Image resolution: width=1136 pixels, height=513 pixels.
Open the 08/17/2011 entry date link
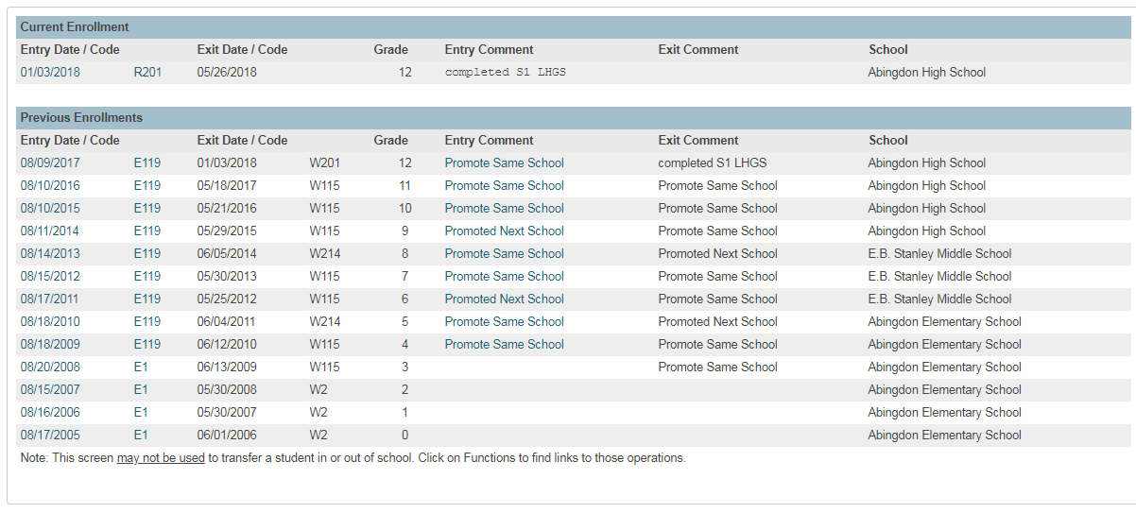click(x=50, y=299)
